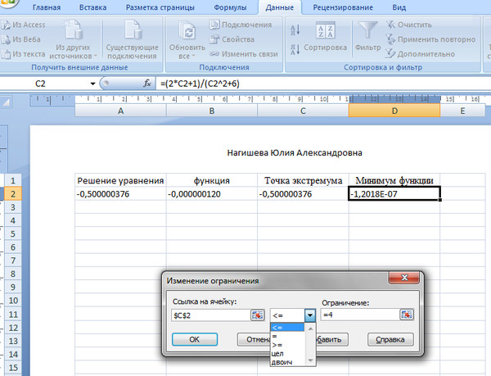This screenshot has width=491, height=376.
Task: Switch to the Главная tab
Action: [47, 7]
